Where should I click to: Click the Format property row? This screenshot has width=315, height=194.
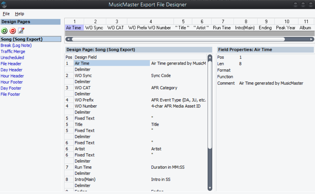[x=265, y=70]
